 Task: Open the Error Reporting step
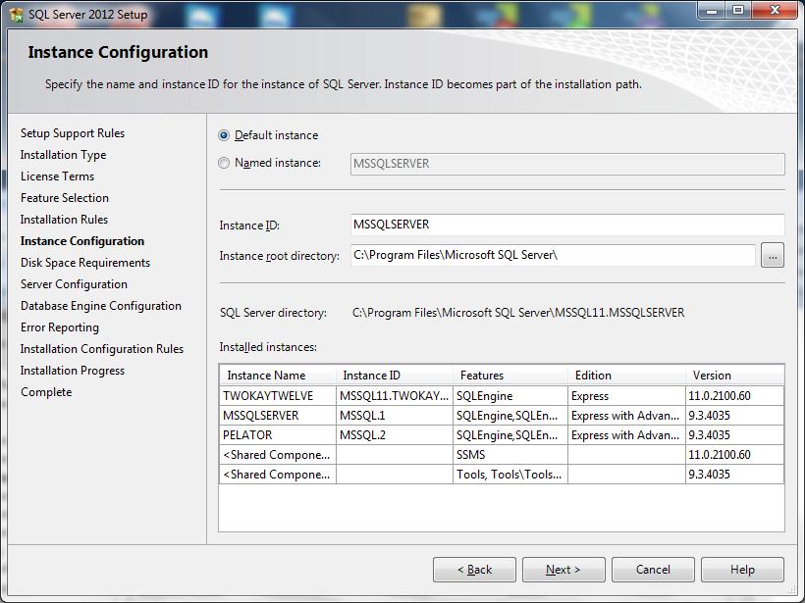point(60,327)
